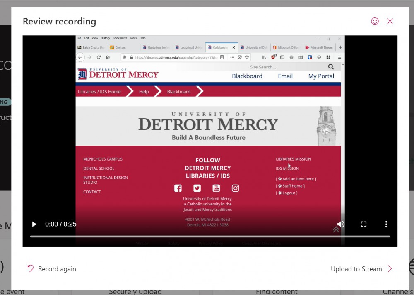This screenshot has height=295, width=414.
Task: Toggle tracking protection via the shield icon
Action: coord(125,57)
